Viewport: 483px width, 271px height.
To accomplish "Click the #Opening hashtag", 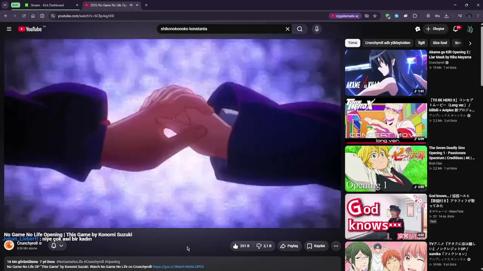I will click(112, 262).
